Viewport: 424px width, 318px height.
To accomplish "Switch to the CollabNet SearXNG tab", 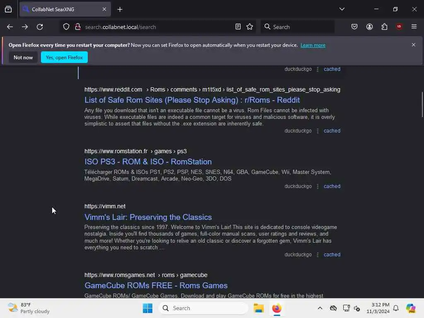I will click(65, 9).
